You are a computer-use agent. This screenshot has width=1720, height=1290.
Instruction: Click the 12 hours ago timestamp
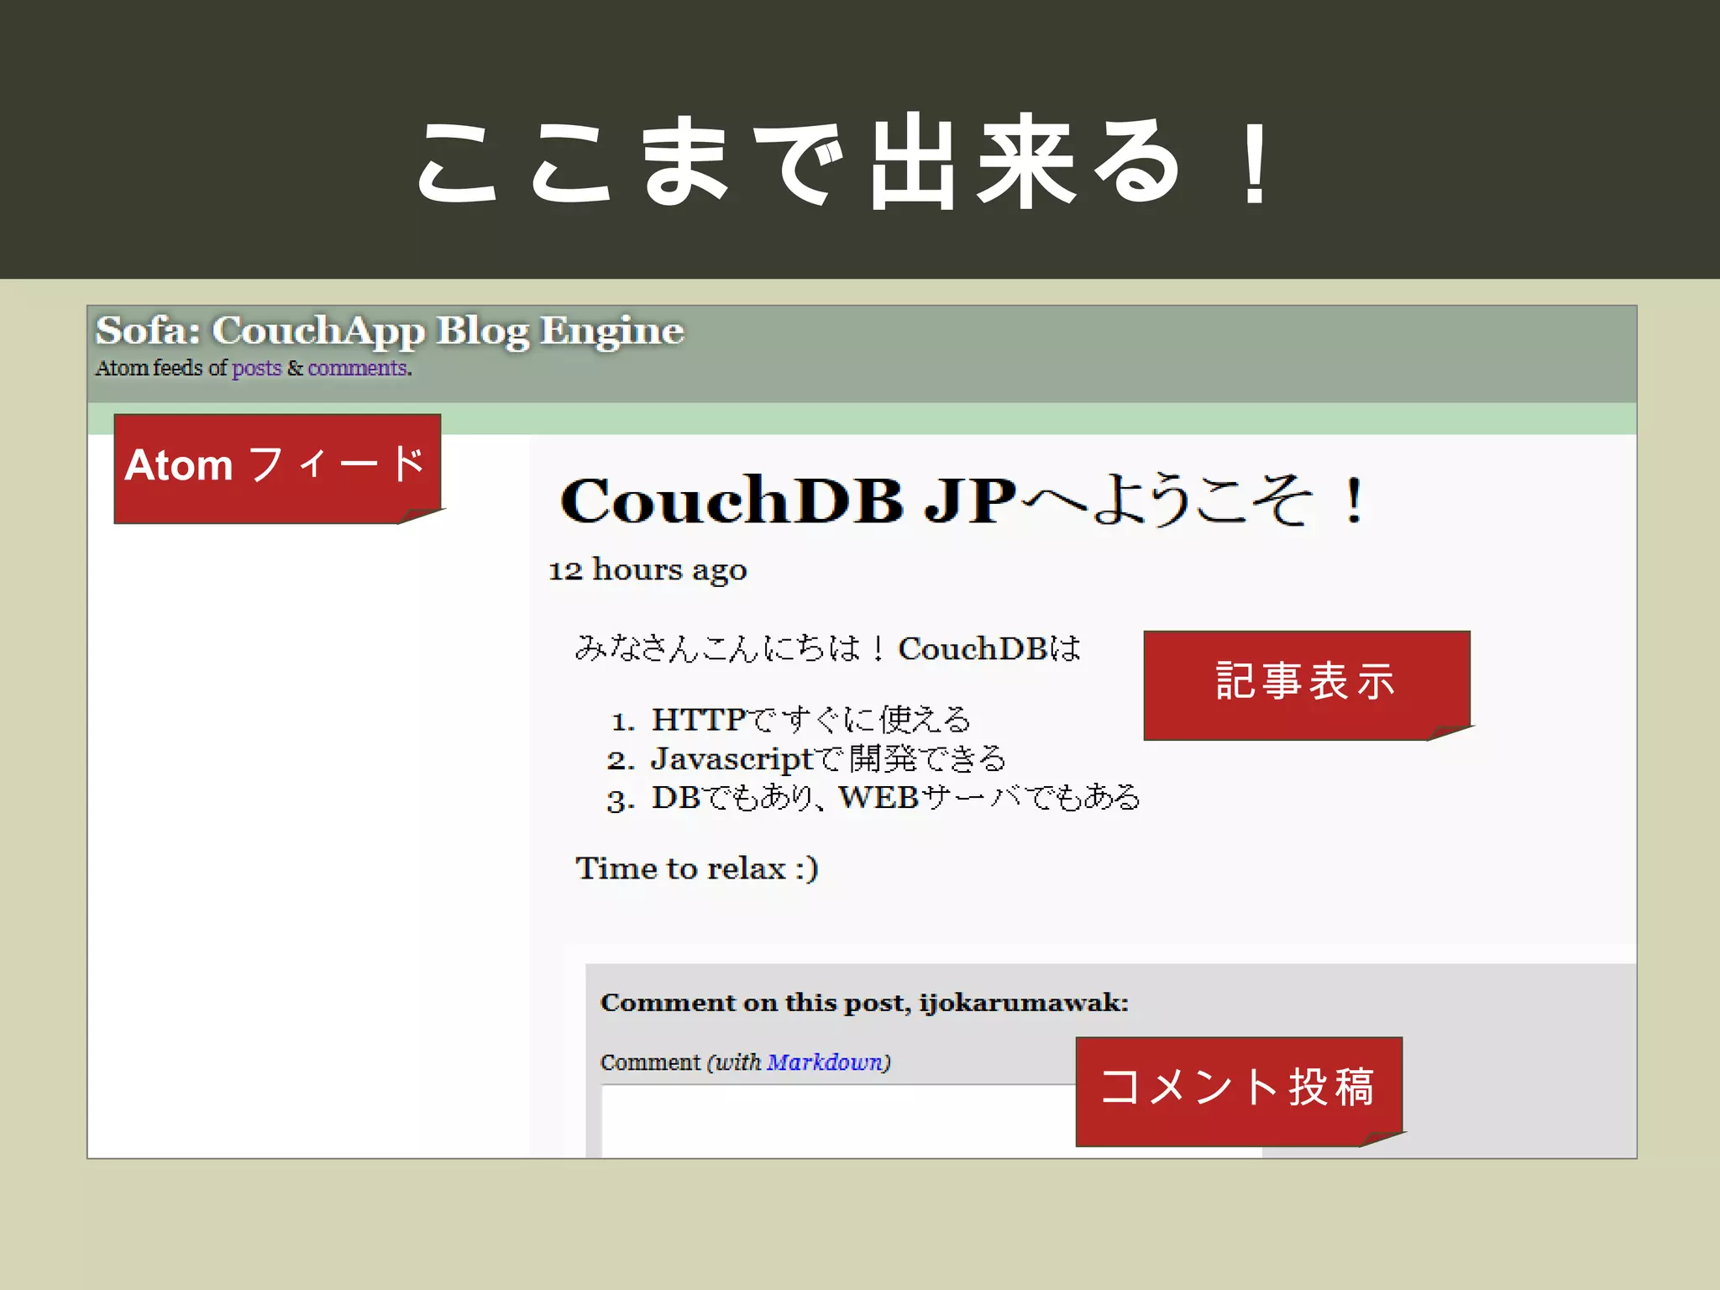point(648,570)
